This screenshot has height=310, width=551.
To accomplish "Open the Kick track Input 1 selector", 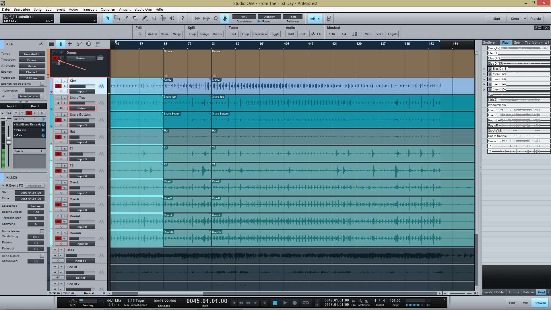I will click(x=82, y=91).
